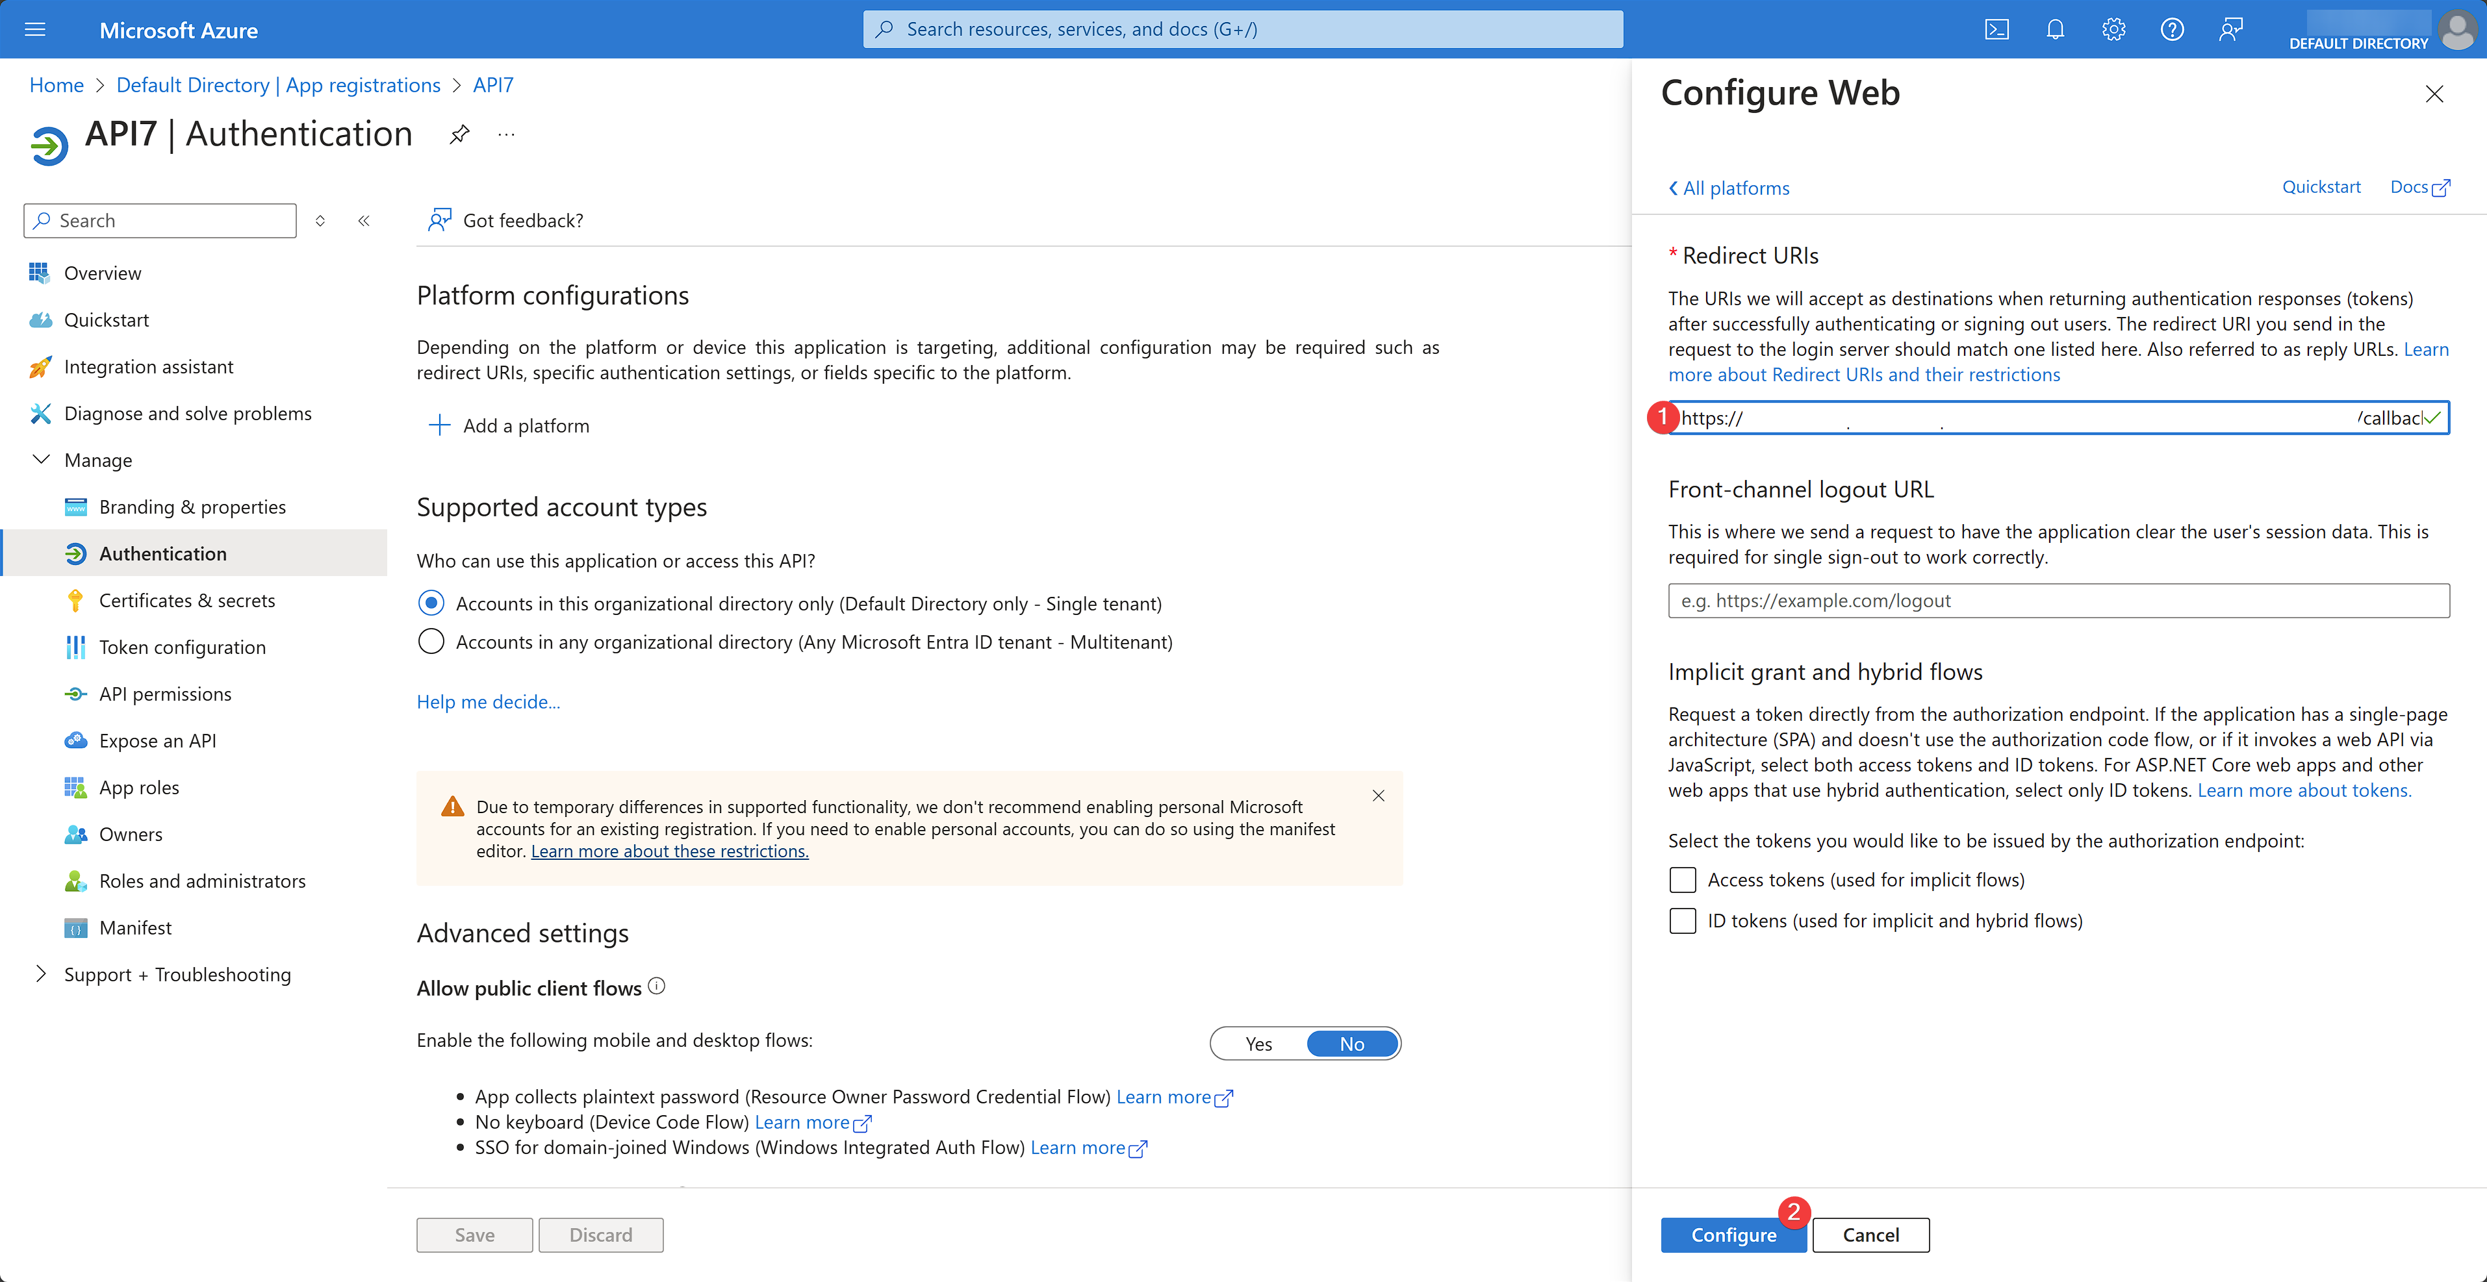Focus the top resource search bar

pyautogui.click(x=1243, y=30)
